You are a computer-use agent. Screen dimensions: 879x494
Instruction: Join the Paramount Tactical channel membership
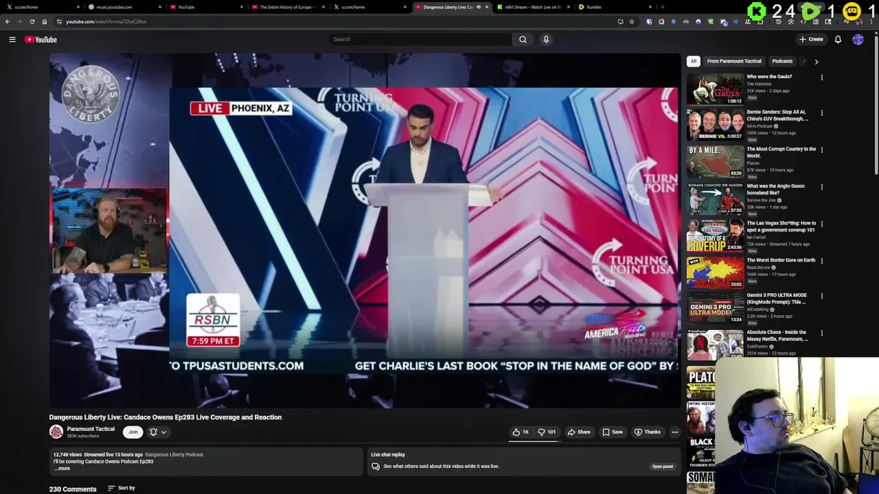point(133,432)
